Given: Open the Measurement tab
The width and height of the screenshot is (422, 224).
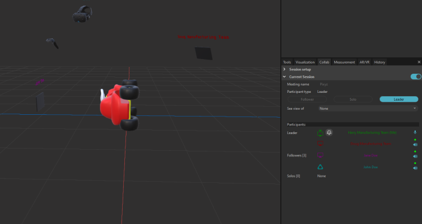Looking at the screenshot, I should click(x=344, y=62).
